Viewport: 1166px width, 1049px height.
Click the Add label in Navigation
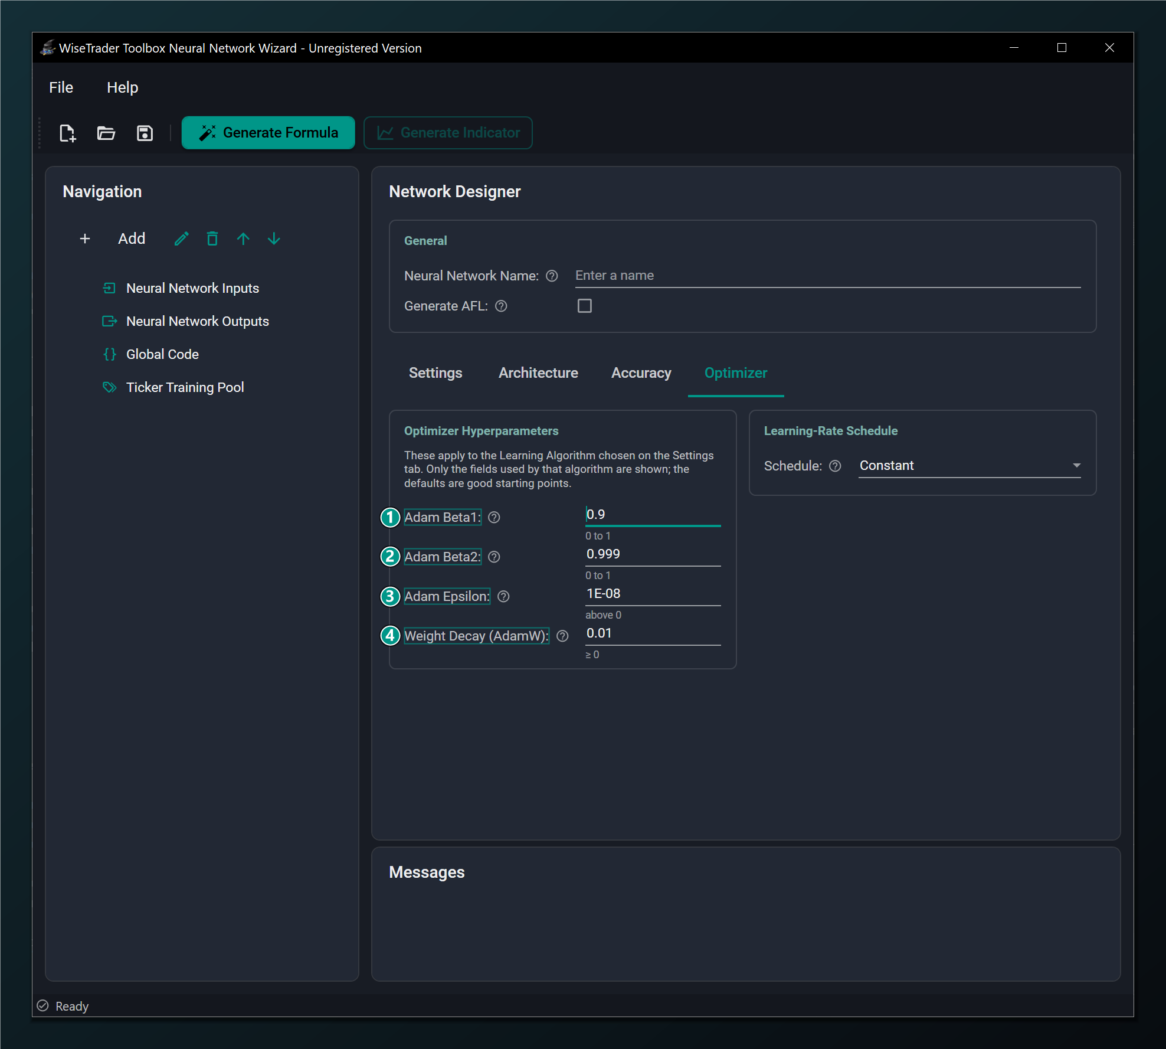[132, 238]
